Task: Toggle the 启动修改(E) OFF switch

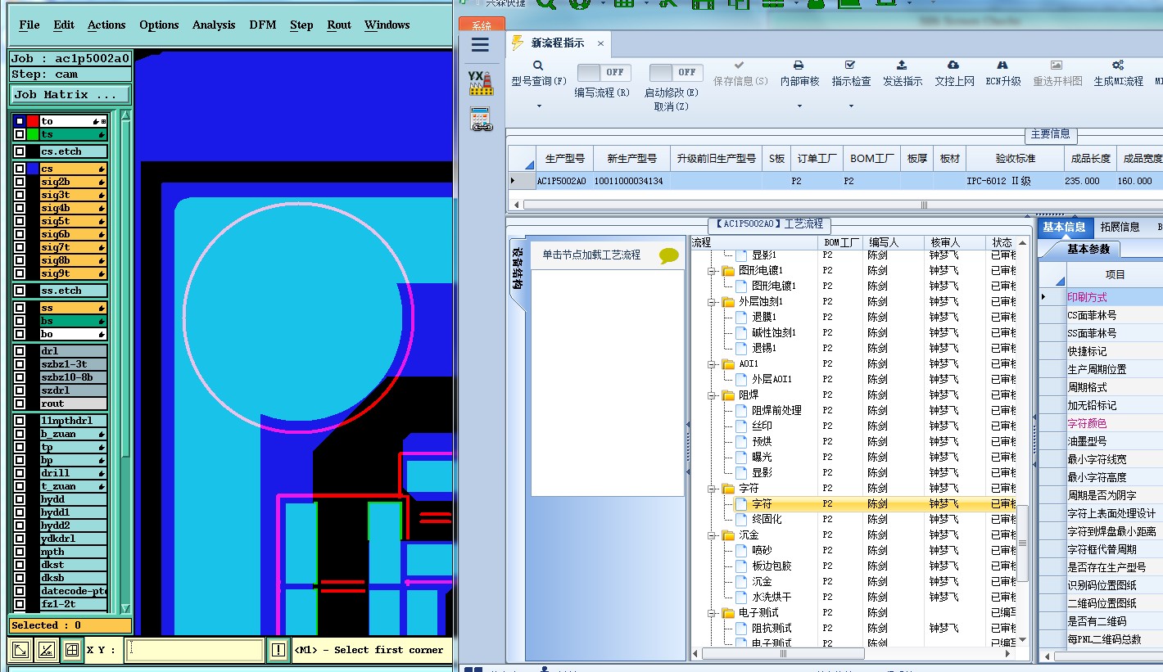Action: (677, 72)
